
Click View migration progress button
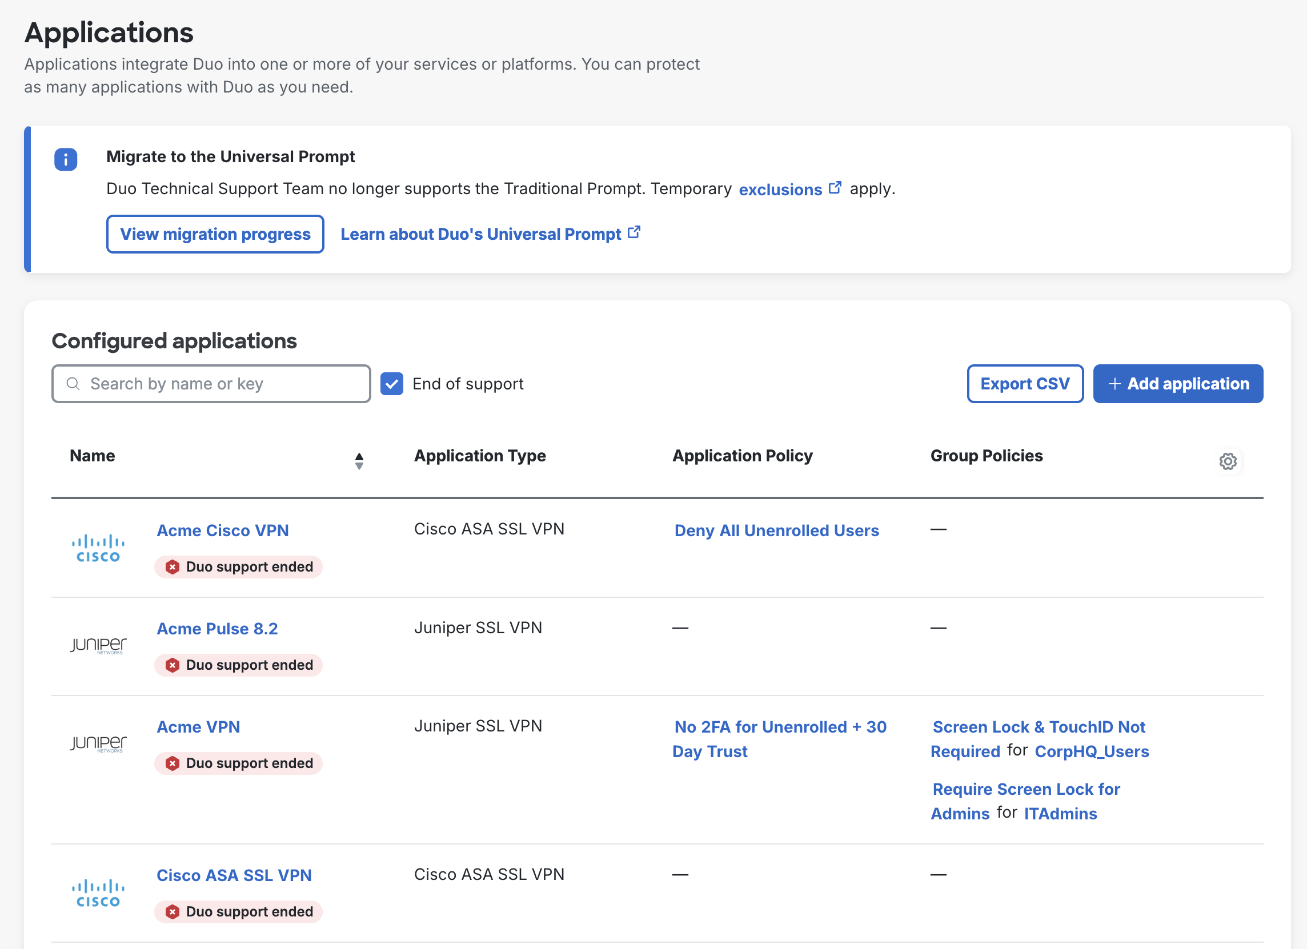[215, 234]
